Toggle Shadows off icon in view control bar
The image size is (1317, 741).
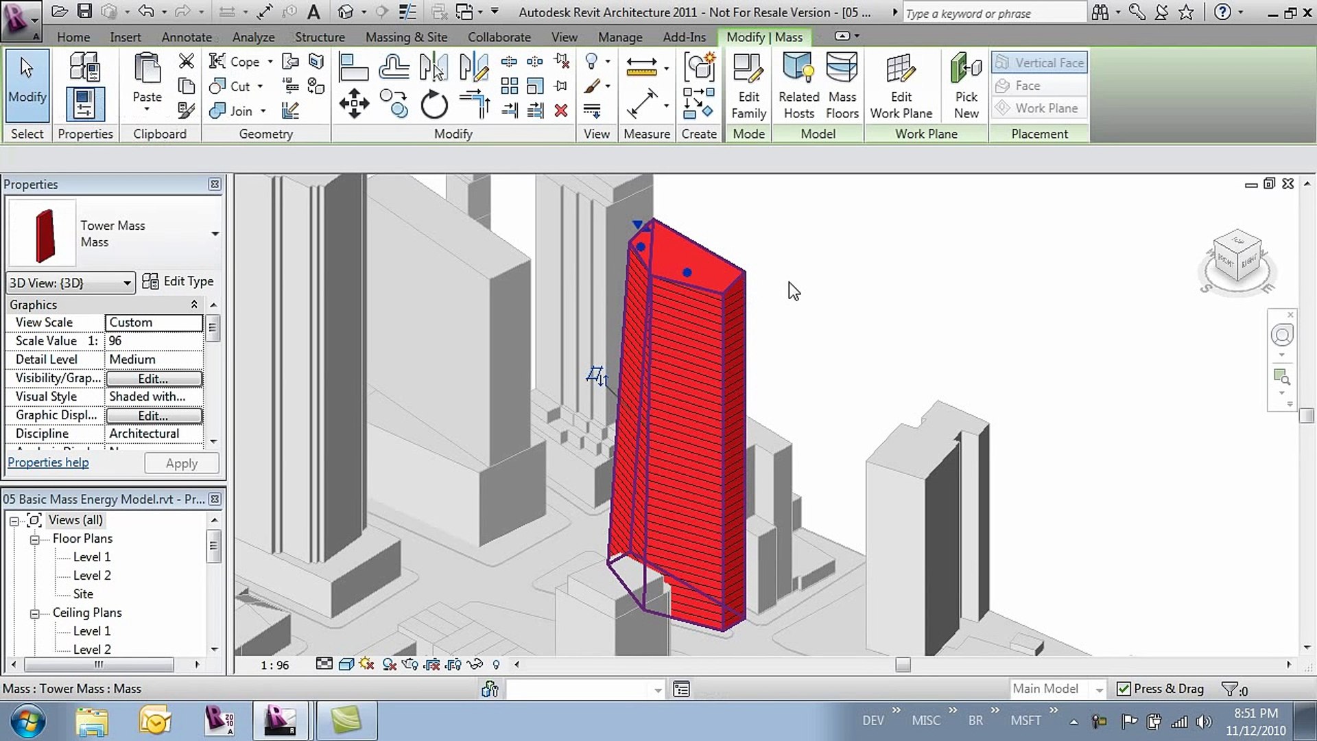pos(390,664)
